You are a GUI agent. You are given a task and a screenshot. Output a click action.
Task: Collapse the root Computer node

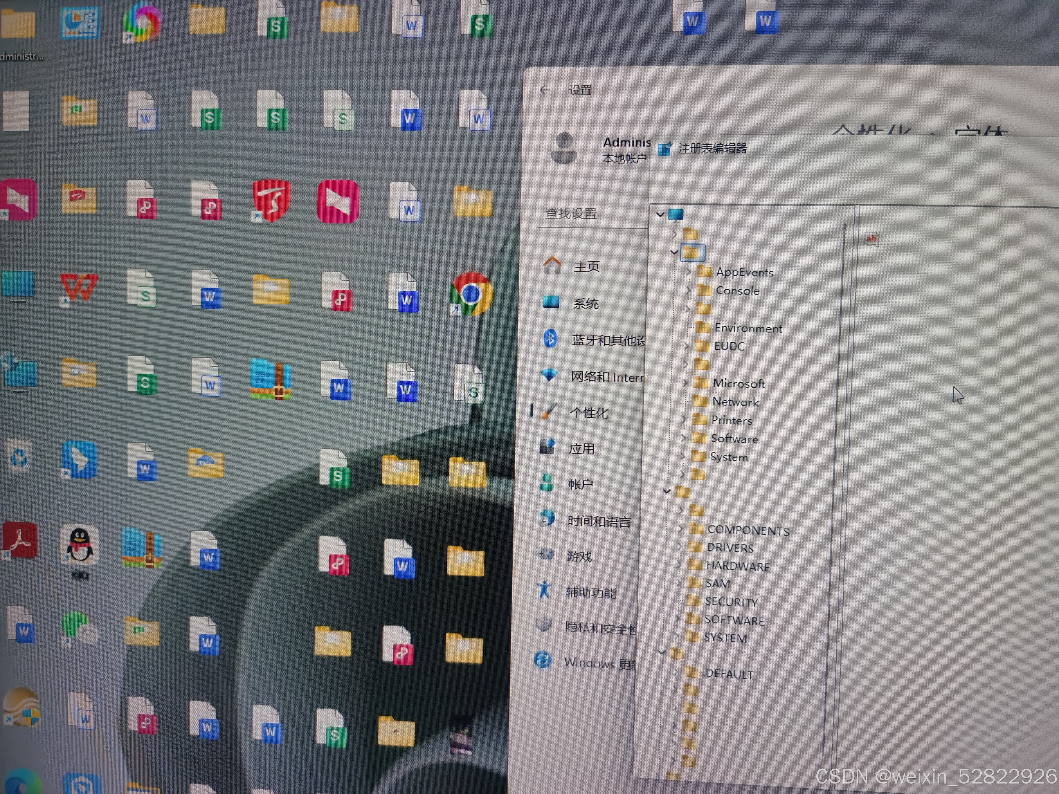click(660, 214)
